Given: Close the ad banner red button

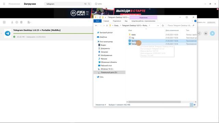Looking at the screenshot, I should 218,9.
